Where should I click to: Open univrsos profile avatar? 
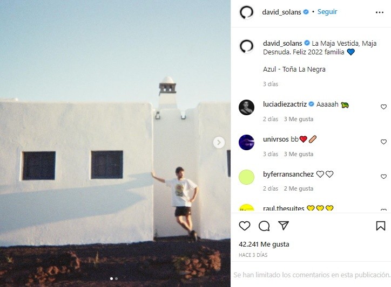(x=246, y=142)
